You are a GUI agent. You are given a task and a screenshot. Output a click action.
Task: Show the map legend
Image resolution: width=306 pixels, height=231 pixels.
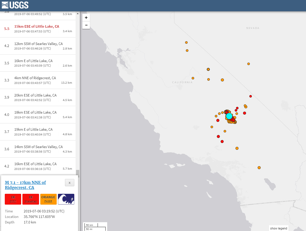(279, 228)
